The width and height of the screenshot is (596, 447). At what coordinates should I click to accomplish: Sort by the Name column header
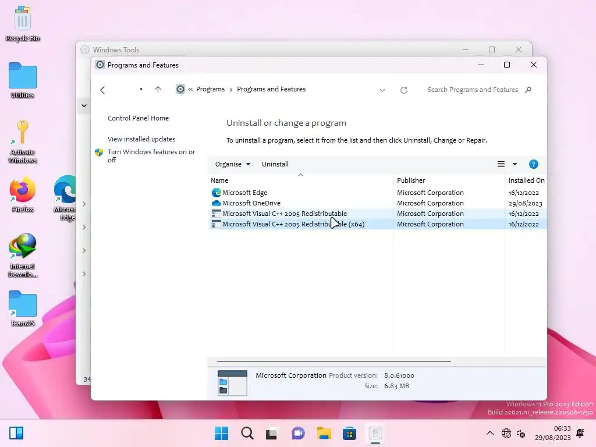(x=300, y=180)
